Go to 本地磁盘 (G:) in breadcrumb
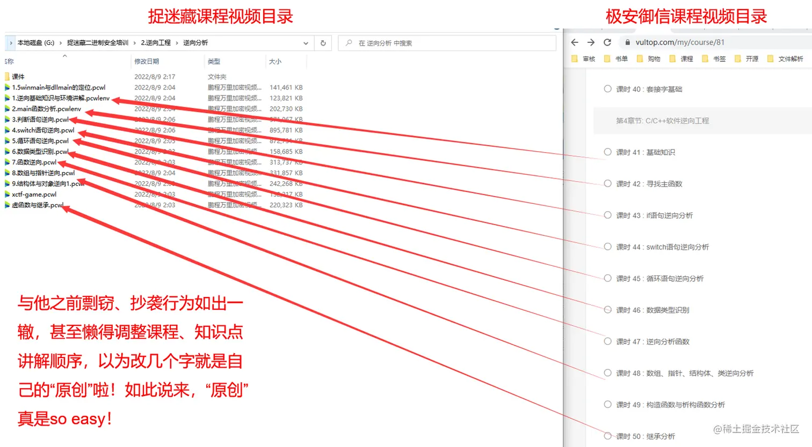Viewport: 812px width, 447px height. point(36,43)
